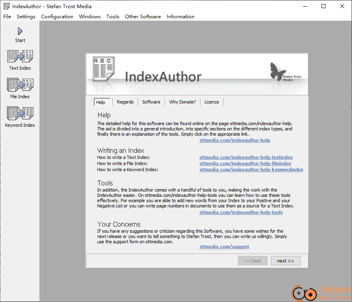Maximize the IndexAuthor window
The height and width of the screenshot is (302, 352).
323,6
